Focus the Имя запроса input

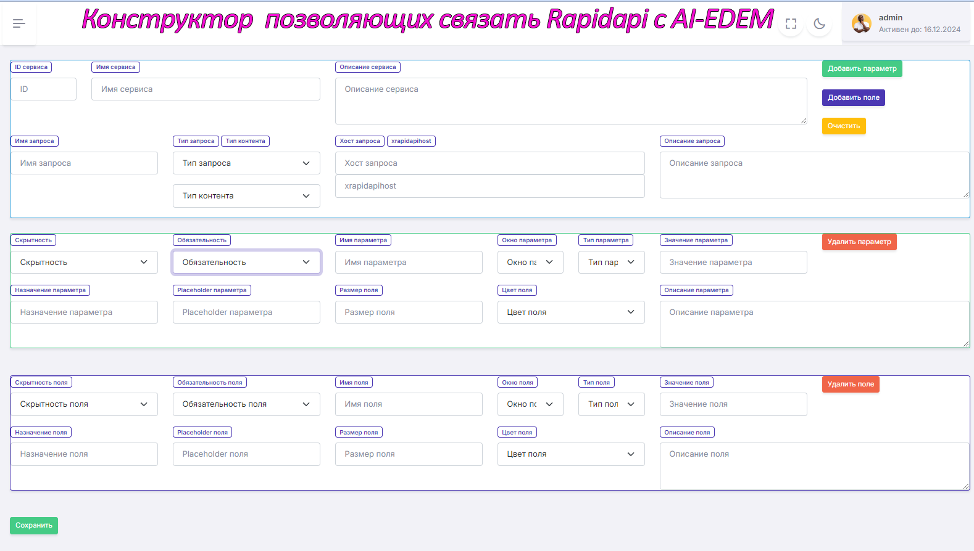(x=84, y=163)
